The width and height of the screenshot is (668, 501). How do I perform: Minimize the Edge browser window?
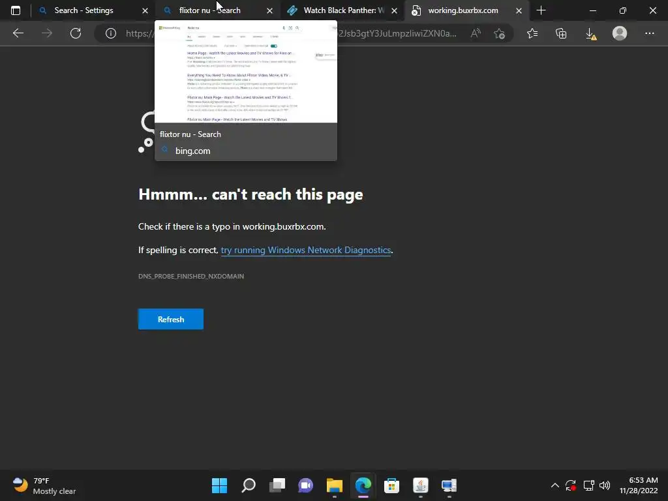(592, 10)
